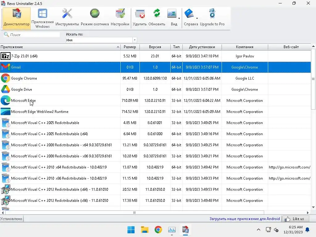The width and height of the screenshot is (316, 237).
Task: Open go.microsoft.com link for 2010 x64 row
Action: [289, 167]
